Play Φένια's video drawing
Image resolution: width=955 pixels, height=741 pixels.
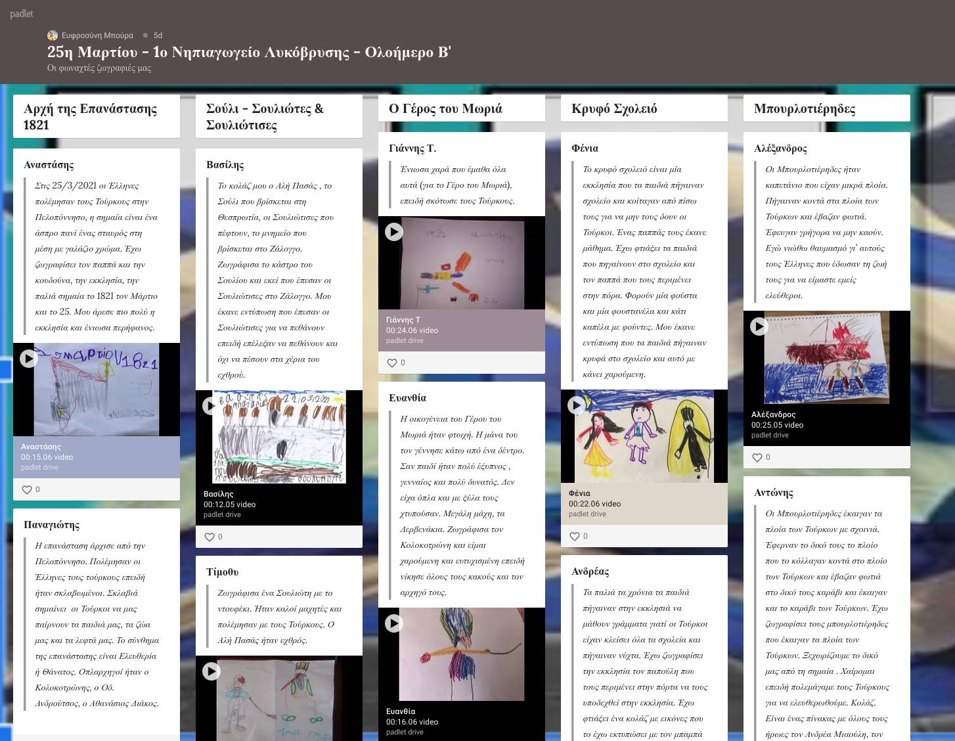click(576, 405)
